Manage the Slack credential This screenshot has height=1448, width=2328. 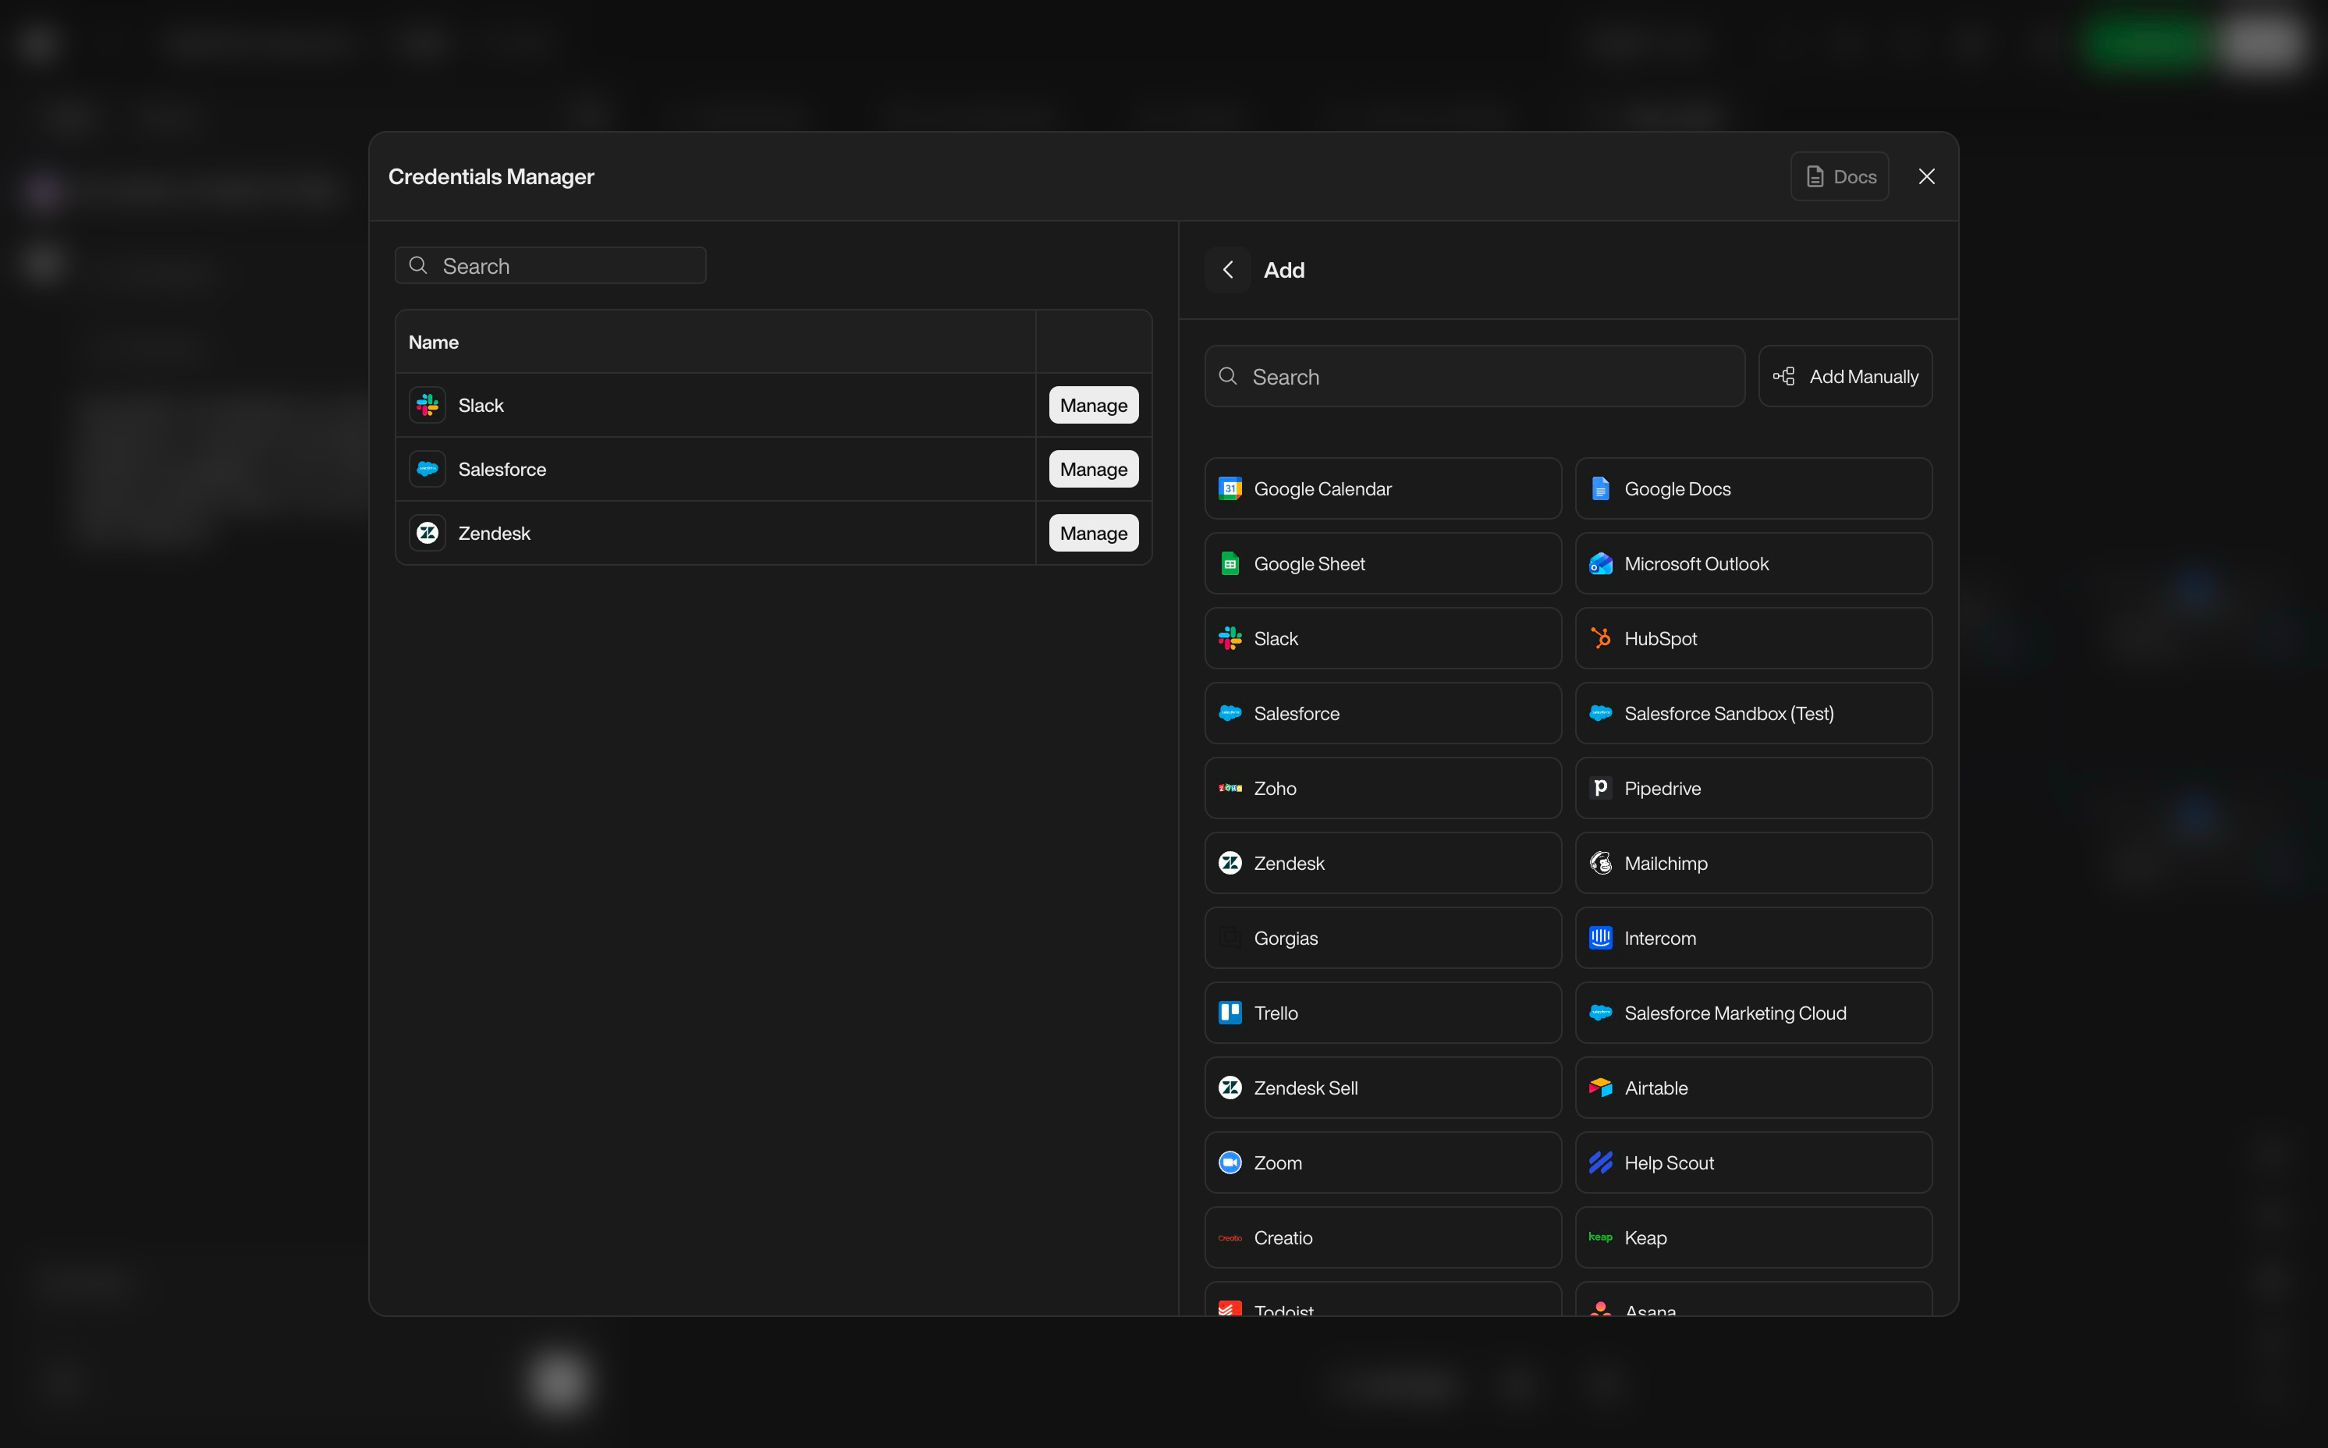pos(1093,404)
